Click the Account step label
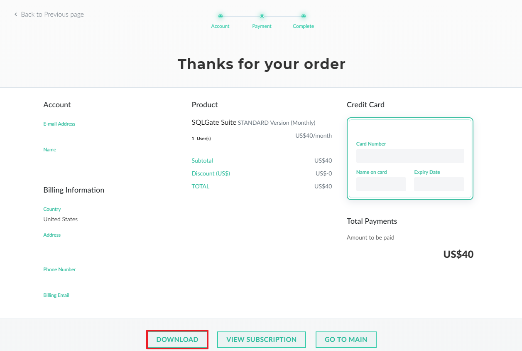This screenshot has width=522, height=351. click(x=220, y=26)
